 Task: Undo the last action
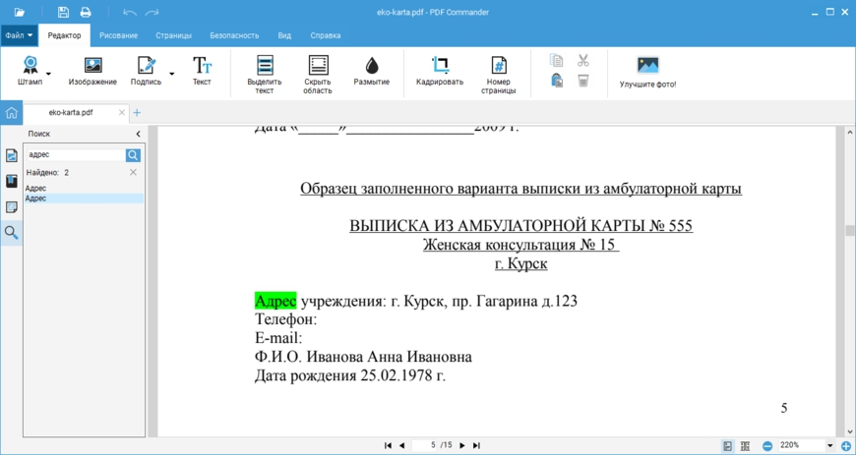coord(130,12)
